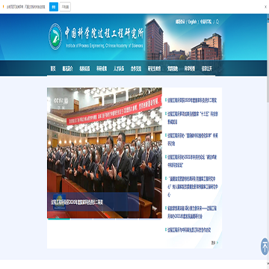Click the main conference hall news photo
This screenshot has height=269, width=269.
105,152
